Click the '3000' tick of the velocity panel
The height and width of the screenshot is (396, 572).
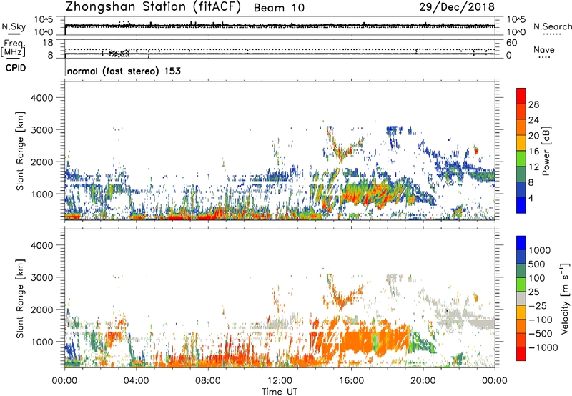point(42,277)
